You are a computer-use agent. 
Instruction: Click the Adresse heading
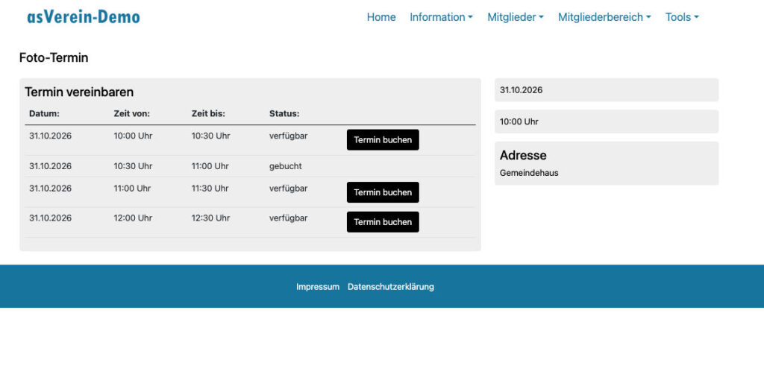523,156
